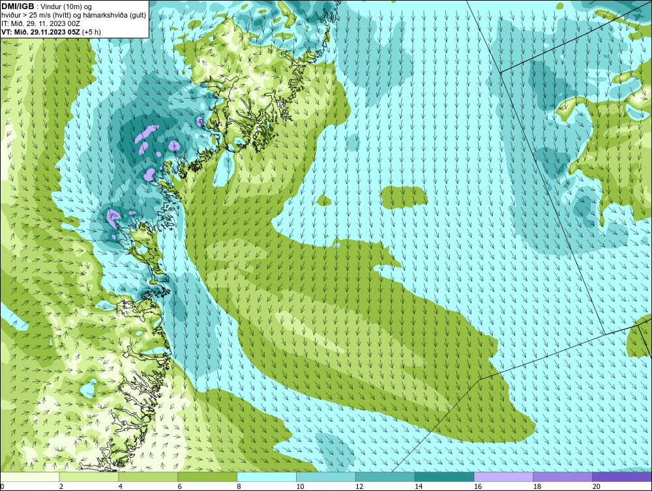652x491 pixels.
Task: Click the '(+5 h)' forecast offset text
Action: tap(91, 31)
